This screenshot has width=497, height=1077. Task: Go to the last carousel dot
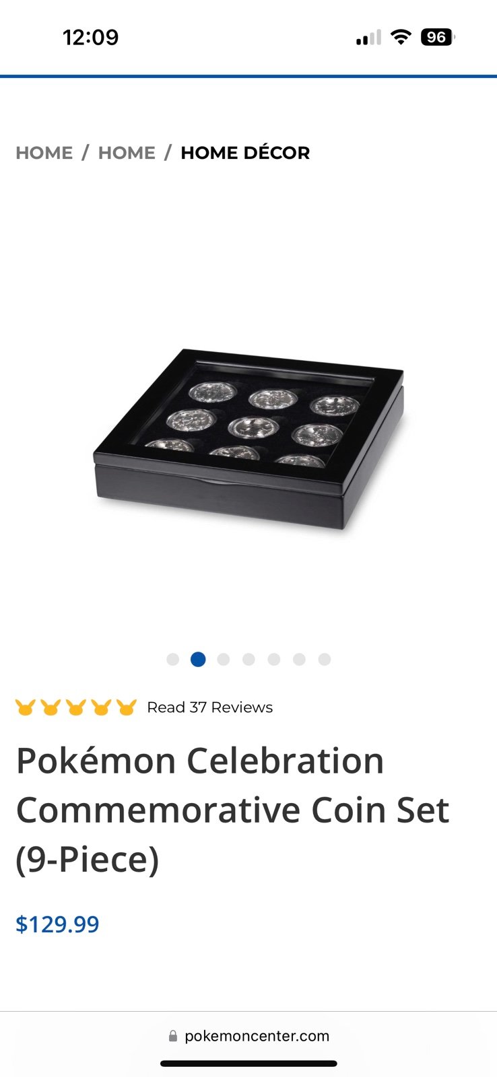pos(325,660)
